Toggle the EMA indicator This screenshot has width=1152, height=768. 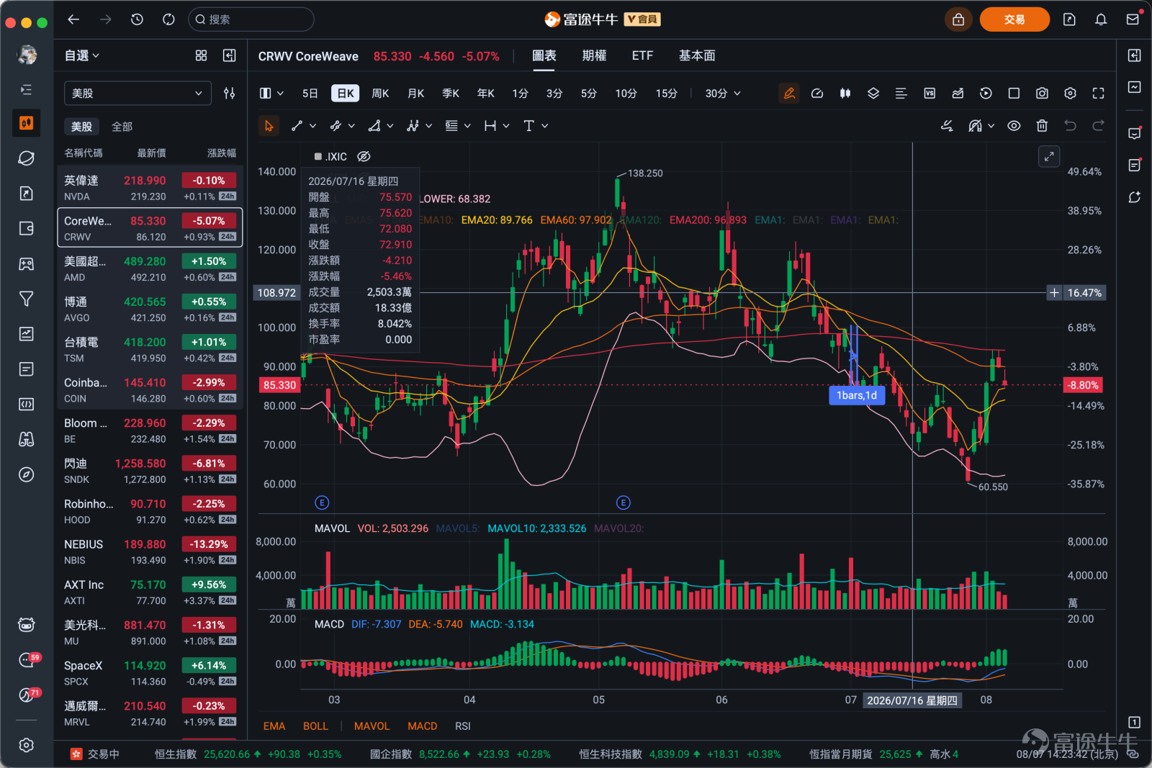(274, 726)
